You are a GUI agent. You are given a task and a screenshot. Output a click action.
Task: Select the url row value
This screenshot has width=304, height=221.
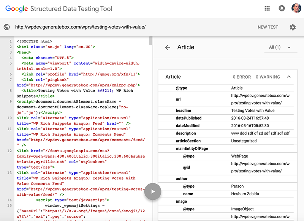click(x=260, y=99)
